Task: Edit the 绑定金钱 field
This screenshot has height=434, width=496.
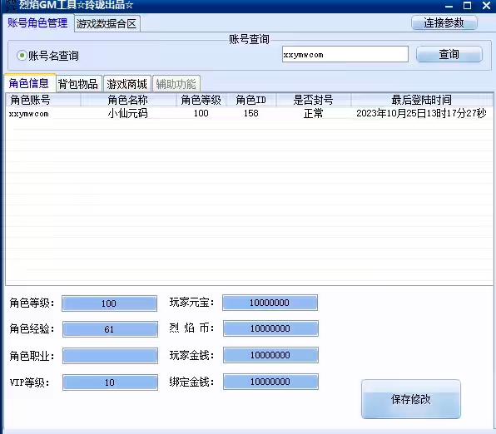Action: click(270, 382)
